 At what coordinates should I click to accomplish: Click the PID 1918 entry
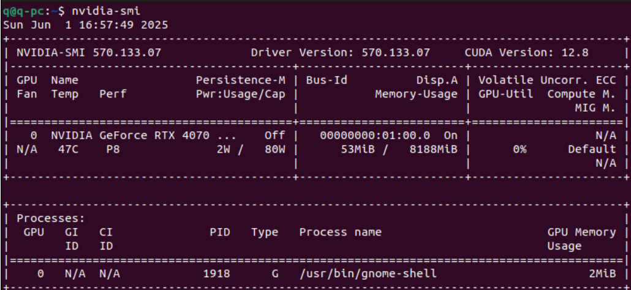point(216,273)
